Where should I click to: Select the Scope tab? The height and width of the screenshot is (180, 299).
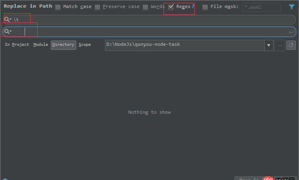click(x=85, y=45)
